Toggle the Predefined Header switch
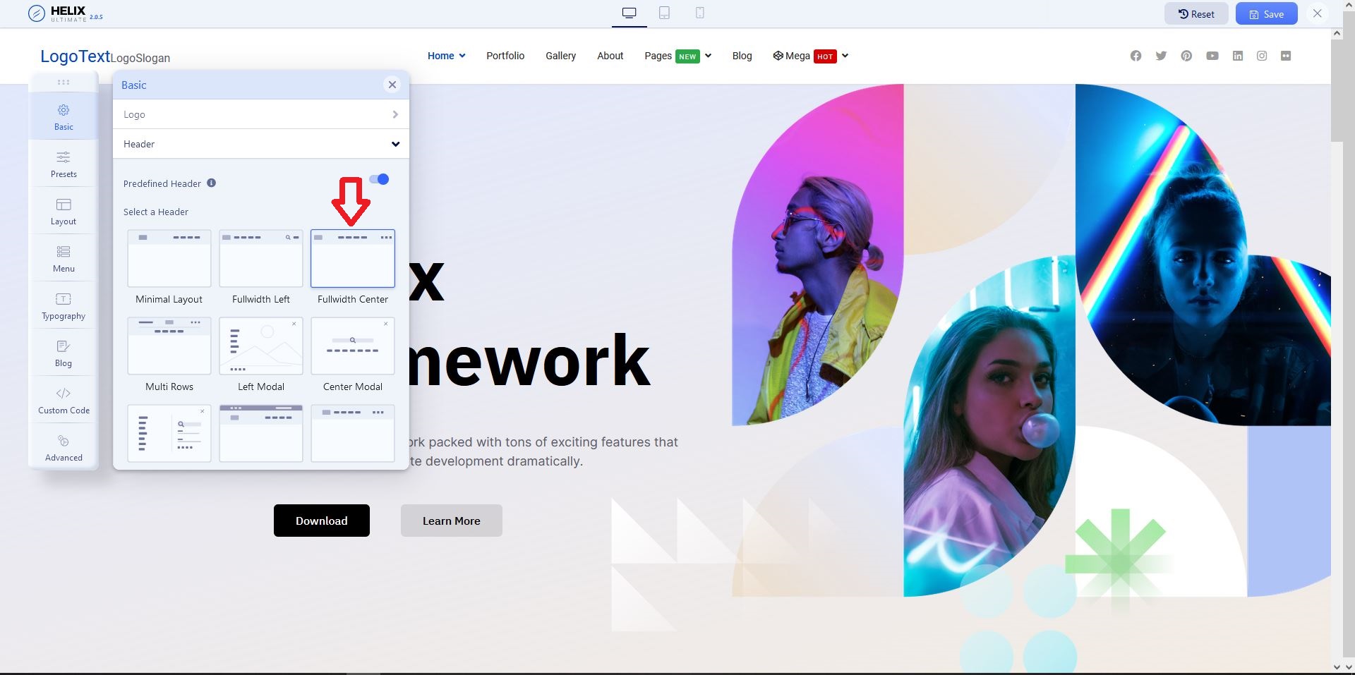The height and width of the screenshot is (675, 1355). pos(379,179)
